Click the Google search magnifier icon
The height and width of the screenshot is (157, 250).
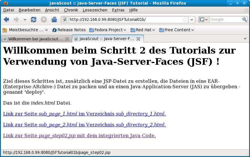tap(244, 19)
